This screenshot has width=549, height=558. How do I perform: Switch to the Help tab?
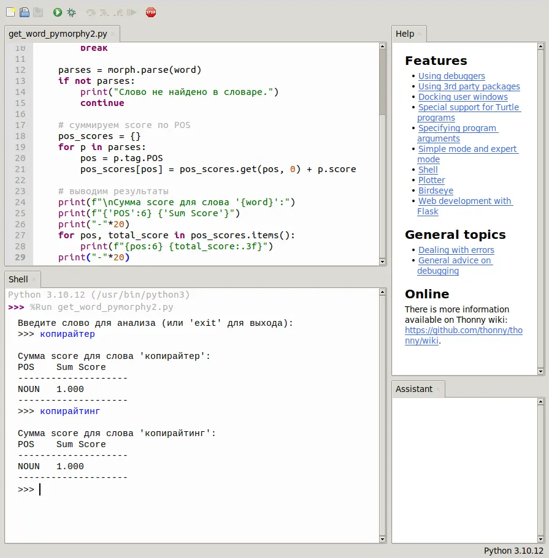point(405,34)
